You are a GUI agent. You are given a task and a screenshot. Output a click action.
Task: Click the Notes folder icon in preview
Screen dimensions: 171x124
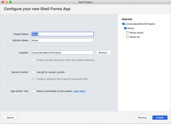pyautogui.click(x=126, y=28)
